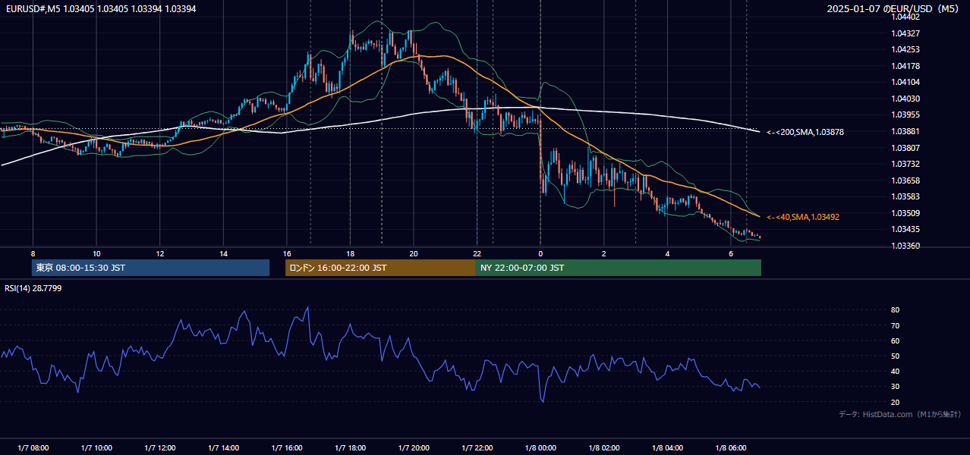Click price axis value 1.03955
Viewport: 970px width, 455px height.
point(905,115)
